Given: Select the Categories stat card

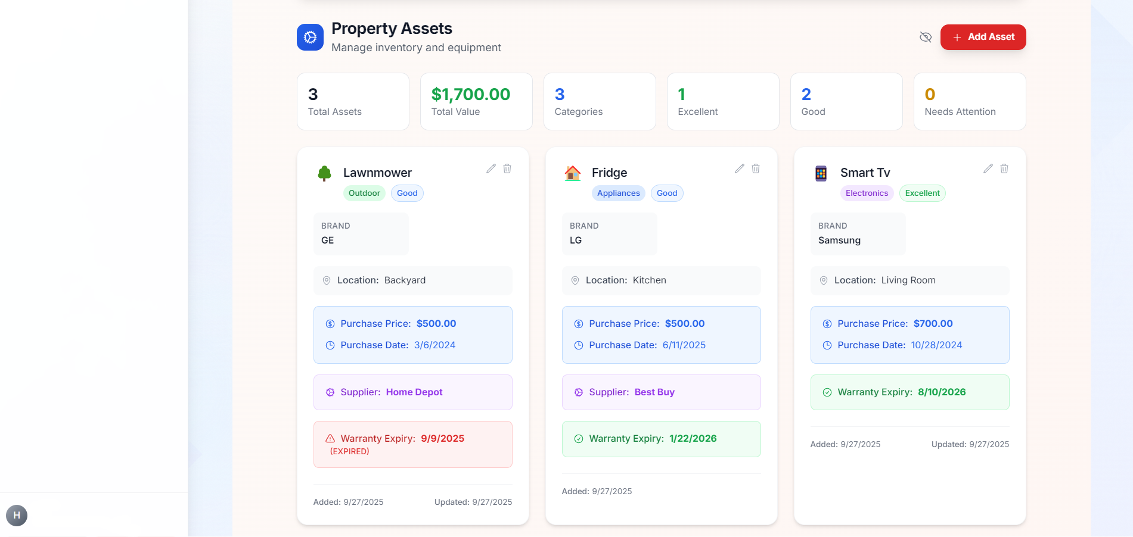Looking at the screenshot, I should pyautogui.click(x=600, y=101).
